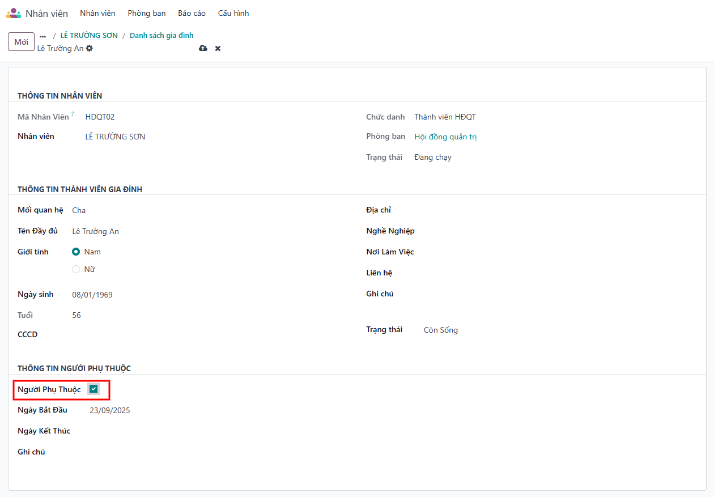Expand the breadcrumb ellipsis
This screenshot has height=497, width=714.
(x=42, y=36)
